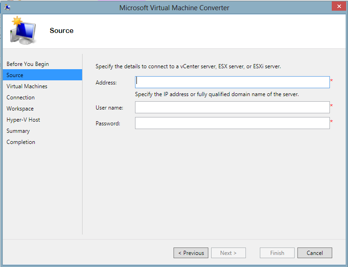
Task: Focus the Address input field
Action: pyautogui.click(x=232, y=82)
